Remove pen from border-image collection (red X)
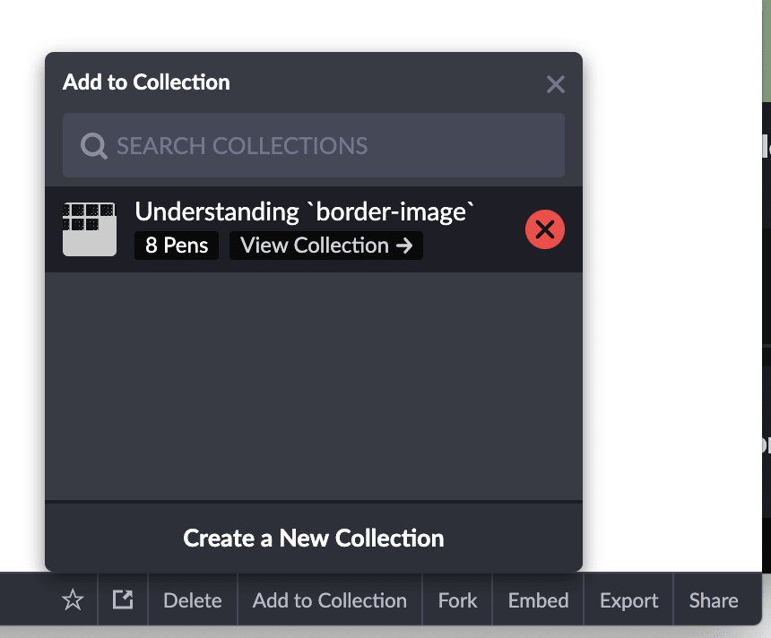Screen dimensions: 771x638 545,229
